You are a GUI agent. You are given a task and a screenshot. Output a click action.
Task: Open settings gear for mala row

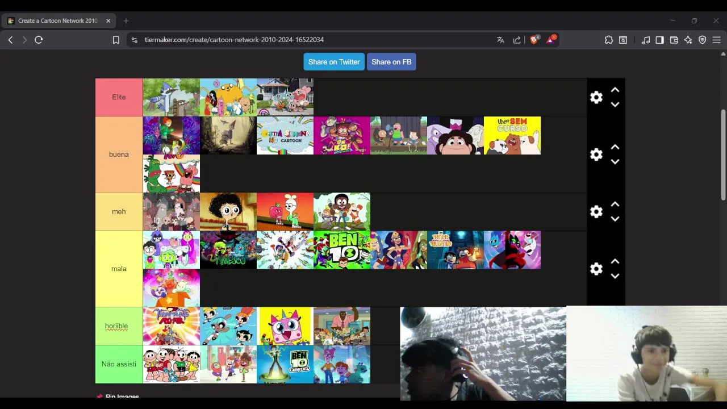(x=596, y=269)
